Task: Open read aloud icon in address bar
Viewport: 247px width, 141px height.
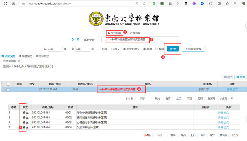Action: (x=137, y=3)
